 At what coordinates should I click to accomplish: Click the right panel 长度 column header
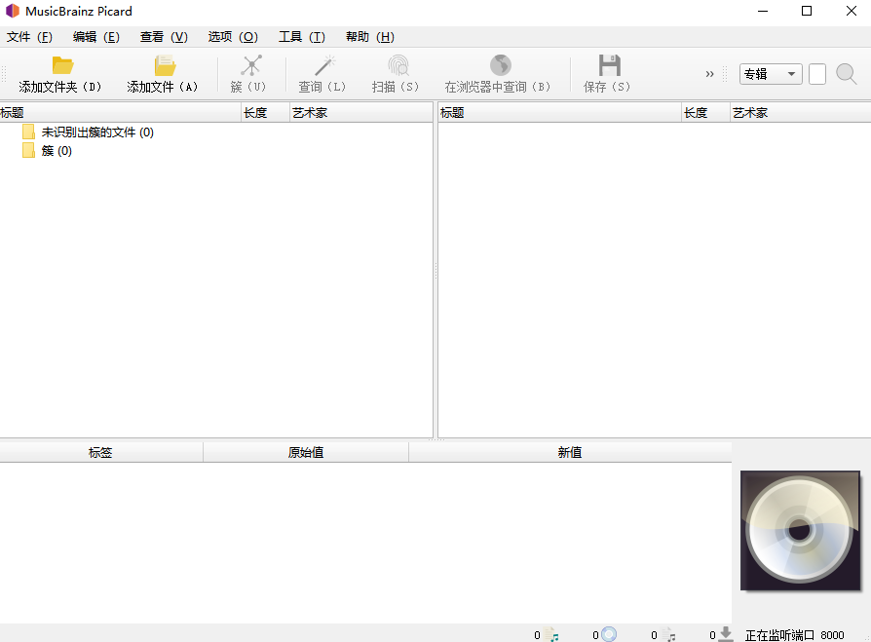[705, 113]
